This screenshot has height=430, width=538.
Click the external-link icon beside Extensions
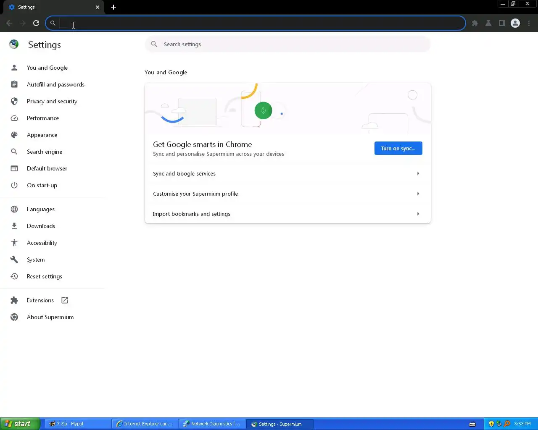click(65, 300)
